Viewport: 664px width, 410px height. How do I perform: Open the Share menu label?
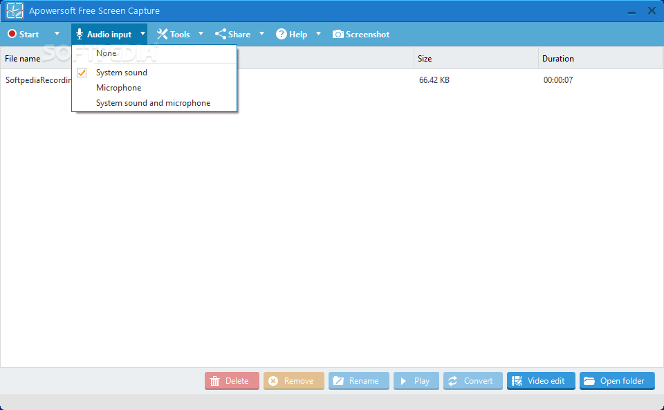pos(239,35)
